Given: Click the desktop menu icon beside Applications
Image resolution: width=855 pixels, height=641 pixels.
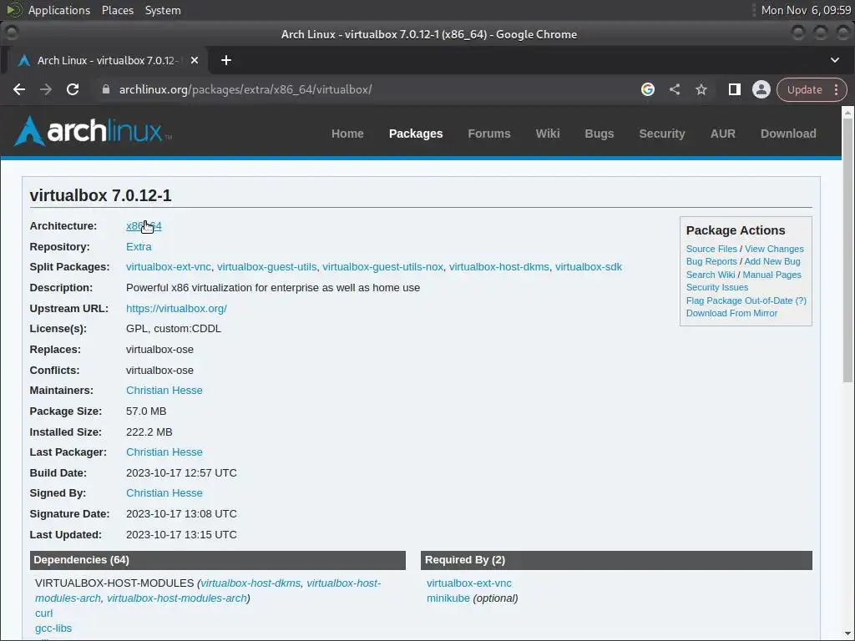Looking at the screenshot, I should [14, 10].
